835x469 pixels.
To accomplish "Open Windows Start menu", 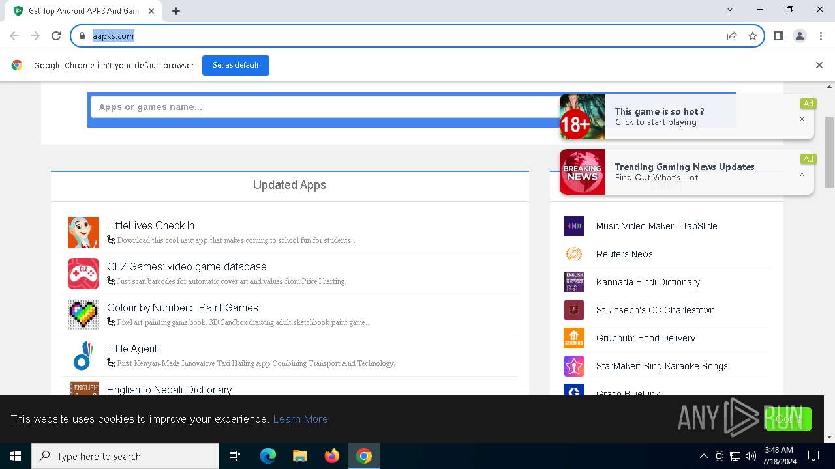I will pos(16,456).
